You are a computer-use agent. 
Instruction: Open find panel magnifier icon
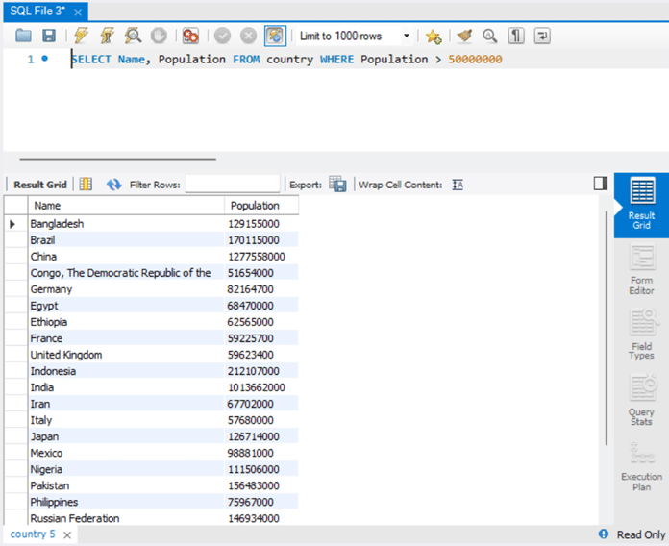coord(490,36)
